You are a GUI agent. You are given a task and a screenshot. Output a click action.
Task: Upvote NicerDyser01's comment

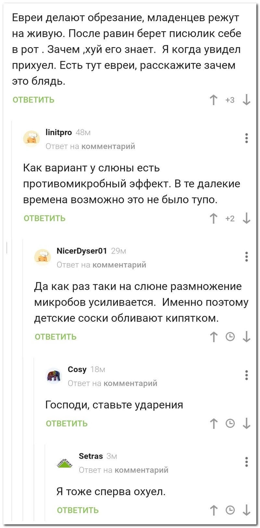tap(214, 337)
